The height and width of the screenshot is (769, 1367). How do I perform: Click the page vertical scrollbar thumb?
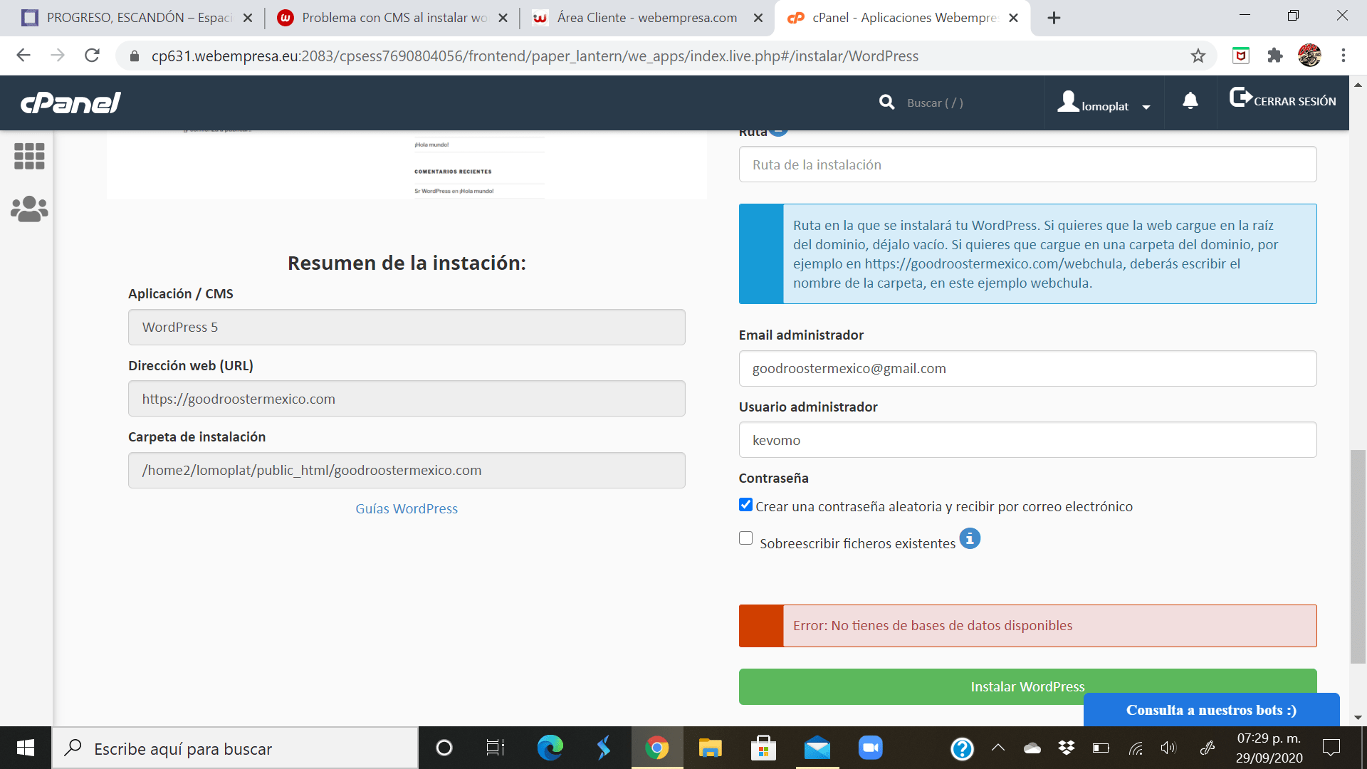(1358, 556)
